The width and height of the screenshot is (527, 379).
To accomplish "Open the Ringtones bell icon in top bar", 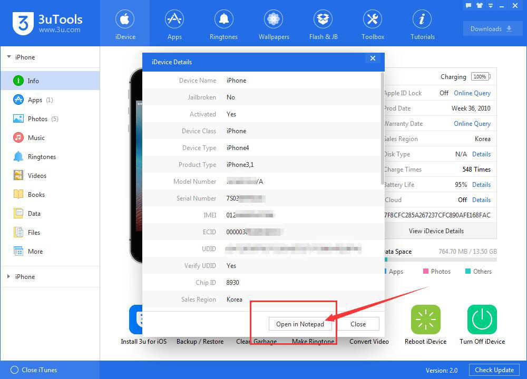I will point(224,19).
